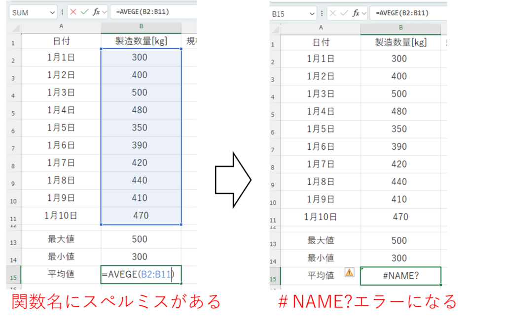Select the 最大値 label cell in left sheet
Viewport: 505px width, 324px height.
61,239
